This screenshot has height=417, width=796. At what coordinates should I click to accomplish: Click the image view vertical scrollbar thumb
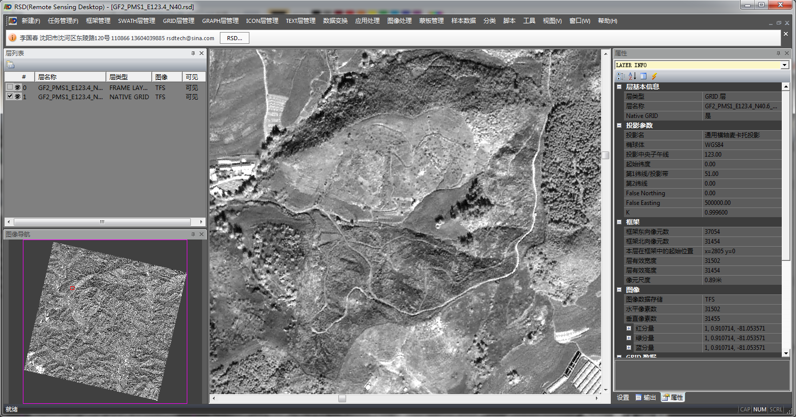(x=606, y=155)
